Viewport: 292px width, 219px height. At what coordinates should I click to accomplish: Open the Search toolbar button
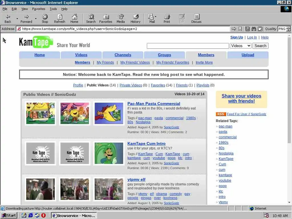click(91, 19)
